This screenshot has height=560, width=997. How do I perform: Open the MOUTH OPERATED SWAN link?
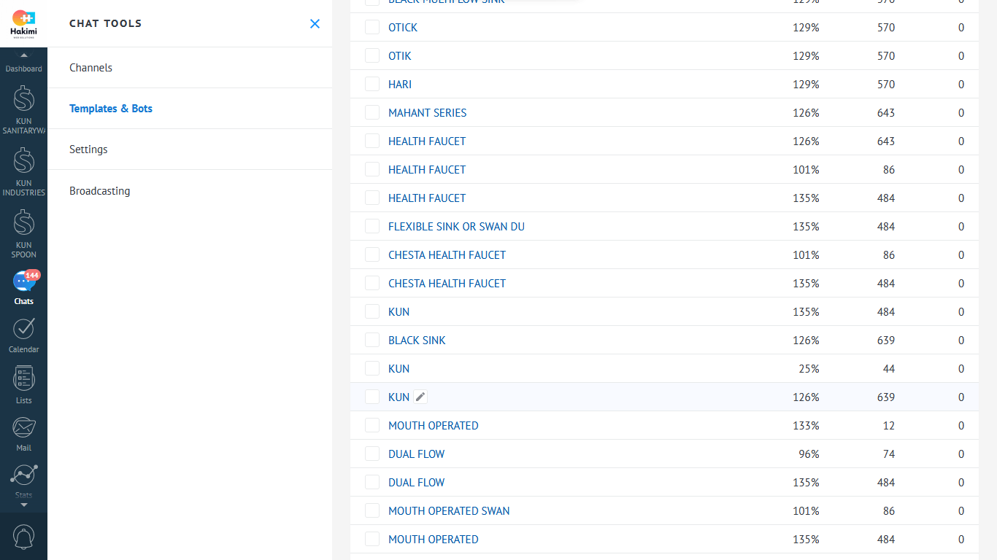click(449, 511)
